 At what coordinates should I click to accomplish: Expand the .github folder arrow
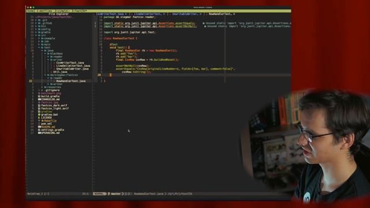point(36,23)
